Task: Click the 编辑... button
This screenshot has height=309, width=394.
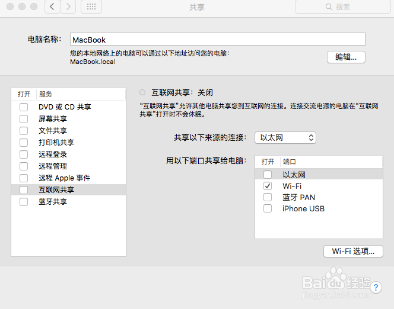Action: (346, 57)
